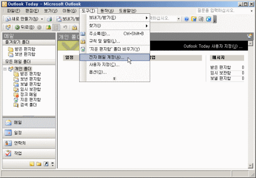Click the 새로 만들기 new item button
The width and height of the screenshot is (256, 178).
[x=22, y=19]
